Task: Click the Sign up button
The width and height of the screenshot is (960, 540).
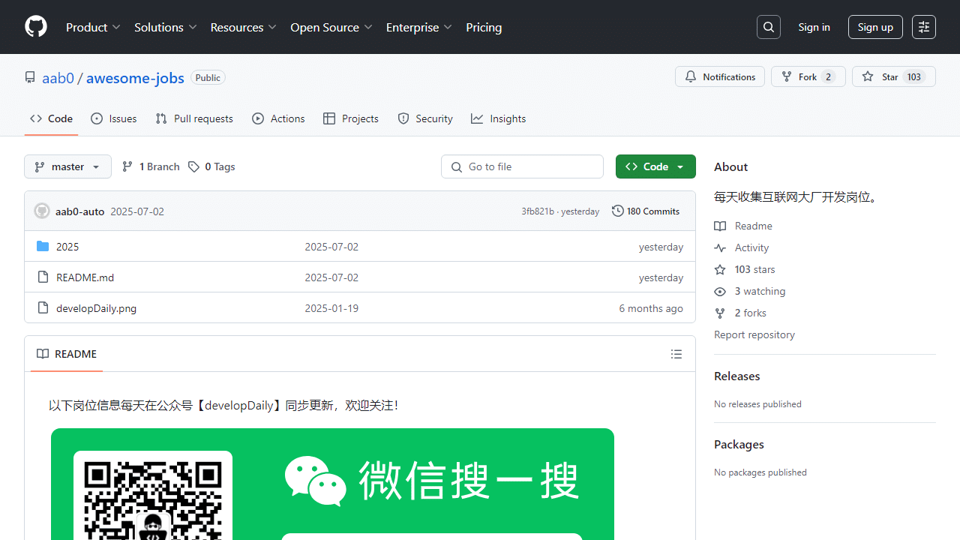Action: (875, 27)
